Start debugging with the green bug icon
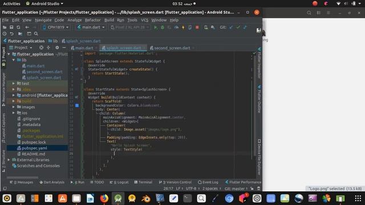 (163, 27)
